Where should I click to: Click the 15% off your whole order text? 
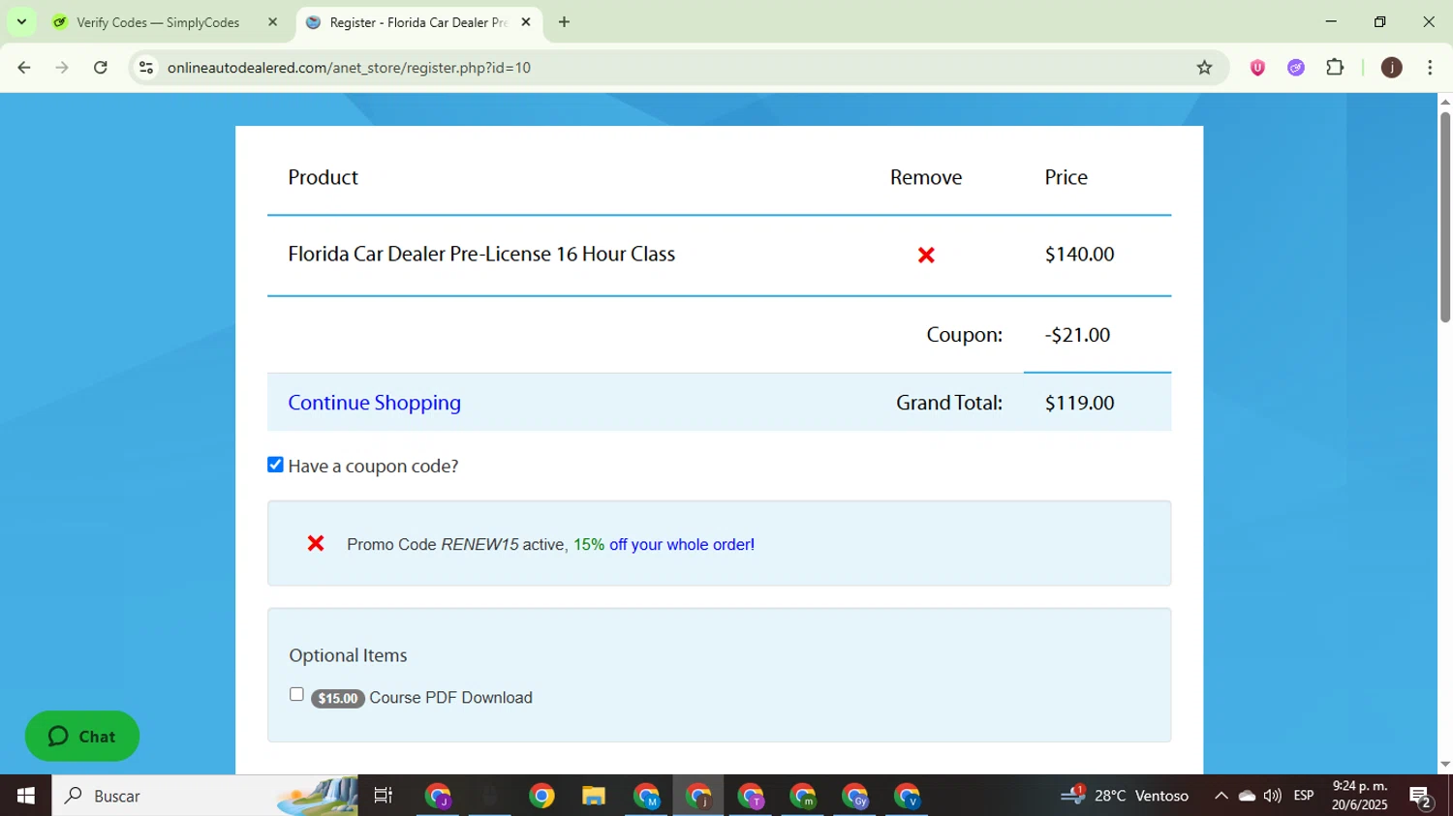pyautogui.click(x=664, y=544)
